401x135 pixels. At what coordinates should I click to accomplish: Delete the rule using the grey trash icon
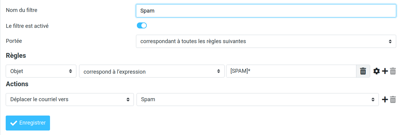(x=393, y=71)
